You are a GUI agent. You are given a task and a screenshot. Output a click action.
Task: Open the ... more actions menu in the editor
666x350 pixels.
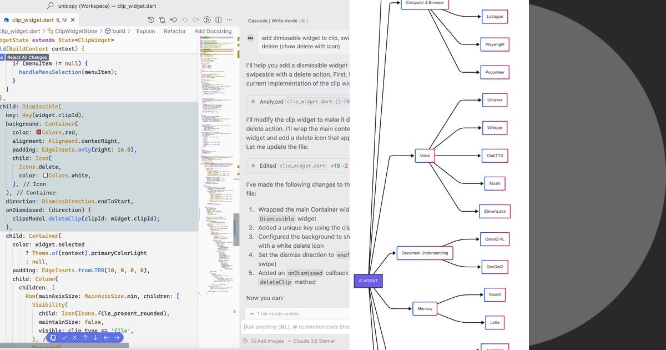point(230,19)
